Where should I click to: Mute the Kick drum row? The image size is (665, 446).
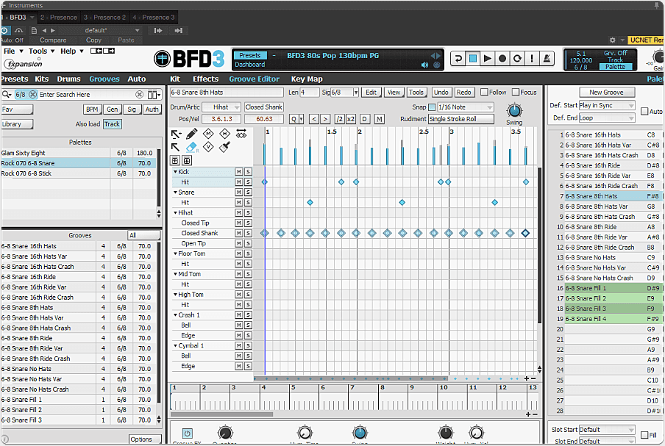click(x=238, y=171)
